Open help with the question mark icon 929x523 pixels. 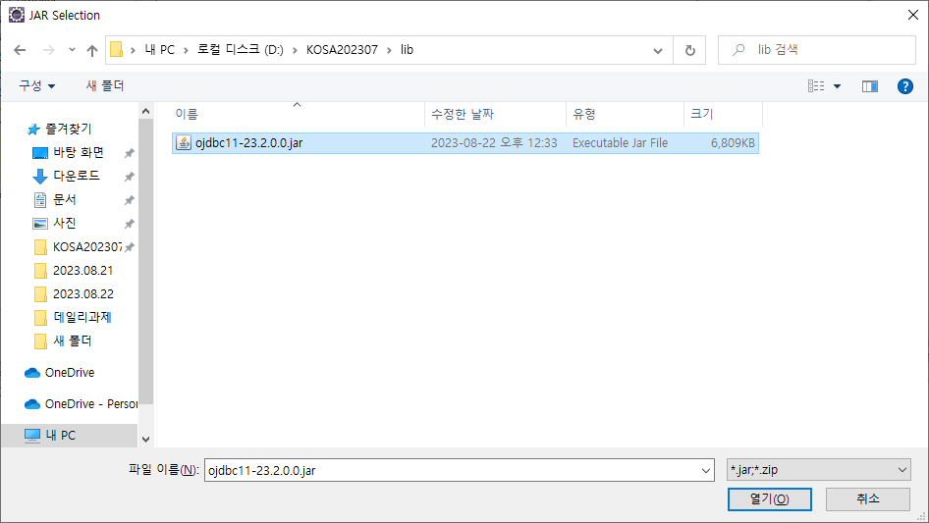904,86
